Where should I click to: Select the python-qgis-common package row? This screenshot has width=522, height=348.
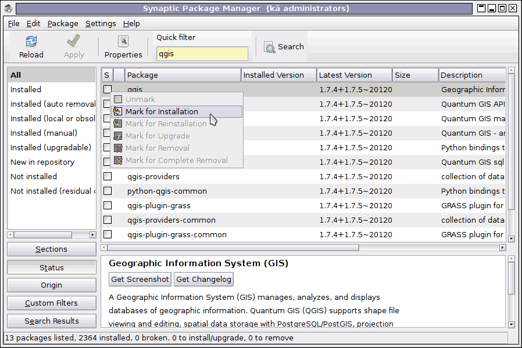pyautogui.click(x=303, y=191)
